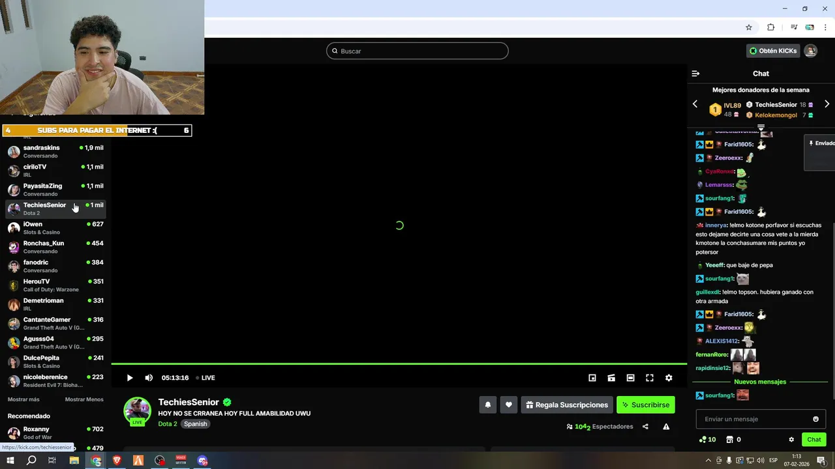Image resolution: width=835 pixels, height=469 pixels.
Task: Share the stream via share icon
Action: pos(645,427)
